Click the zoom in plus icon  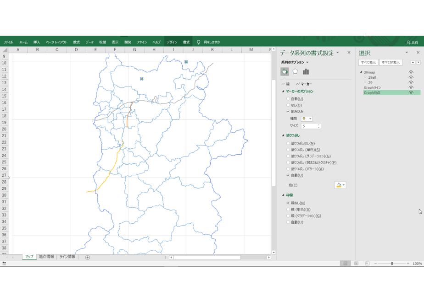tap(408, 264)
